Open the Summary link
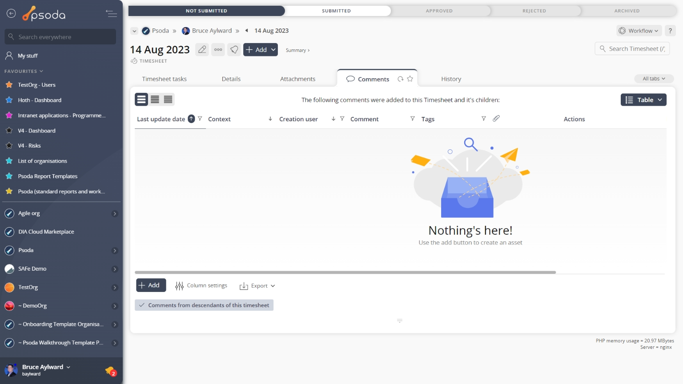 (x=297, y=50)
